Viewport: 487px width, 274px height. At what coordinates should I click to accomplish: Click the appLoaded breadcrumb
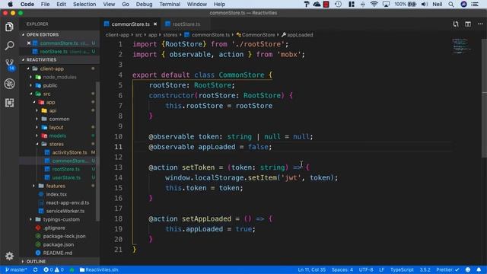[x=300, y=35]
